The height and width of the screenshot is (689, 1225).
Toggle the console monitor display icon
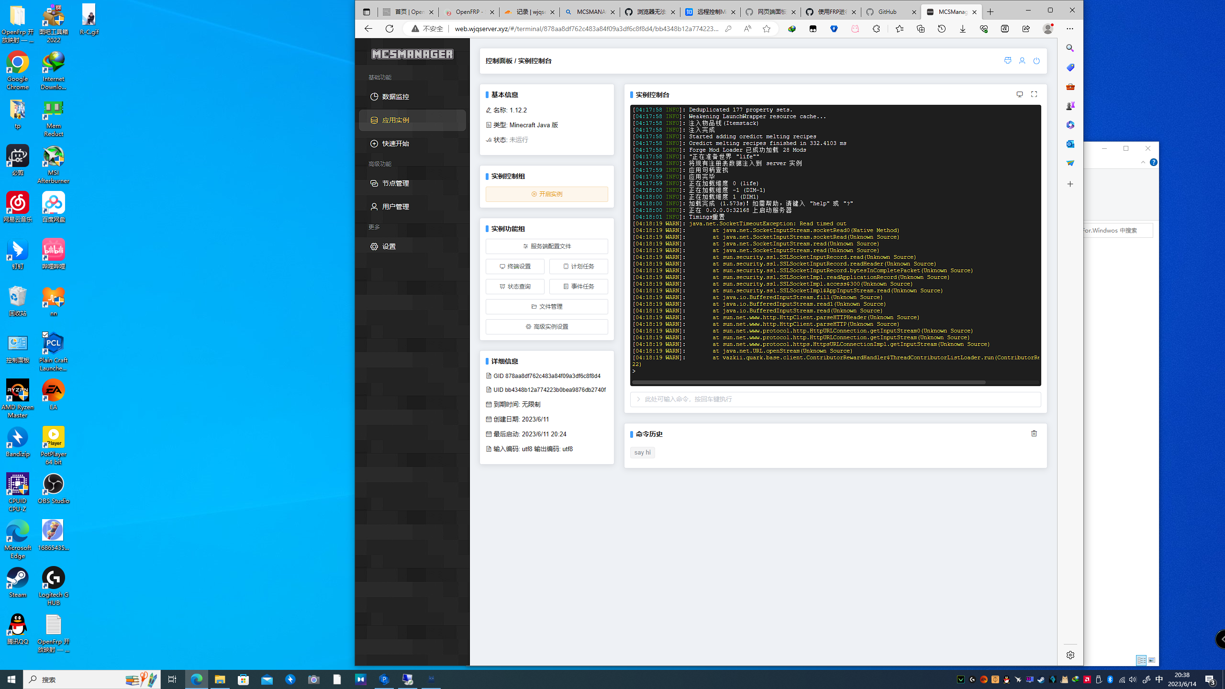point(1020,94)
